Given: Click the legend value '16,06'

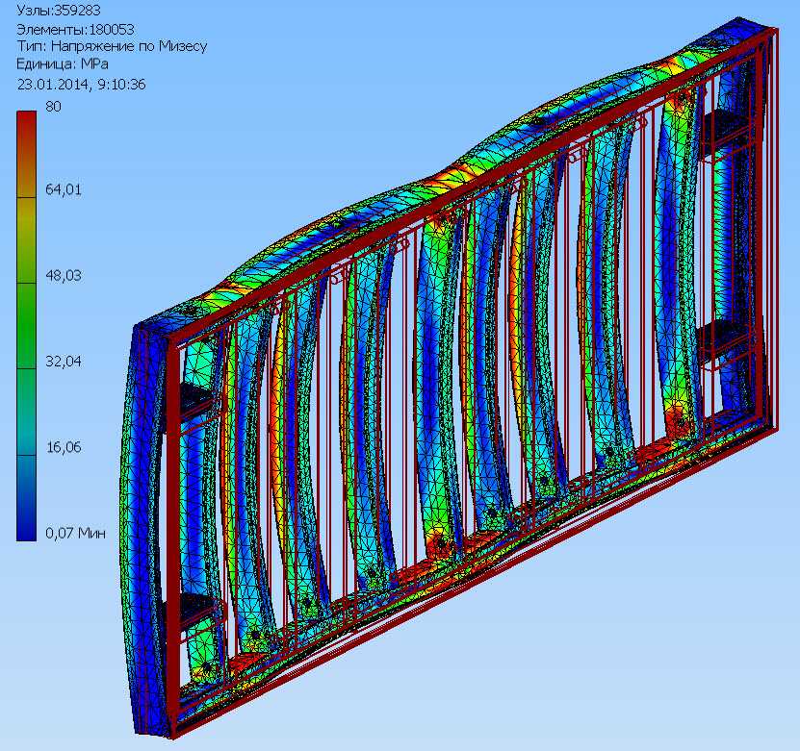Looking at the screenshot, I should click(64, 447).
